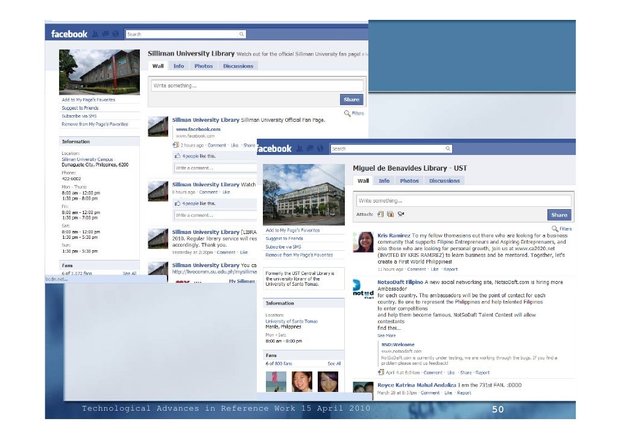The width and height of the screenshot is (621, 439).
Task: Click Silliman 'Add to My Page's Favorites' link
Action: (88, 100)
